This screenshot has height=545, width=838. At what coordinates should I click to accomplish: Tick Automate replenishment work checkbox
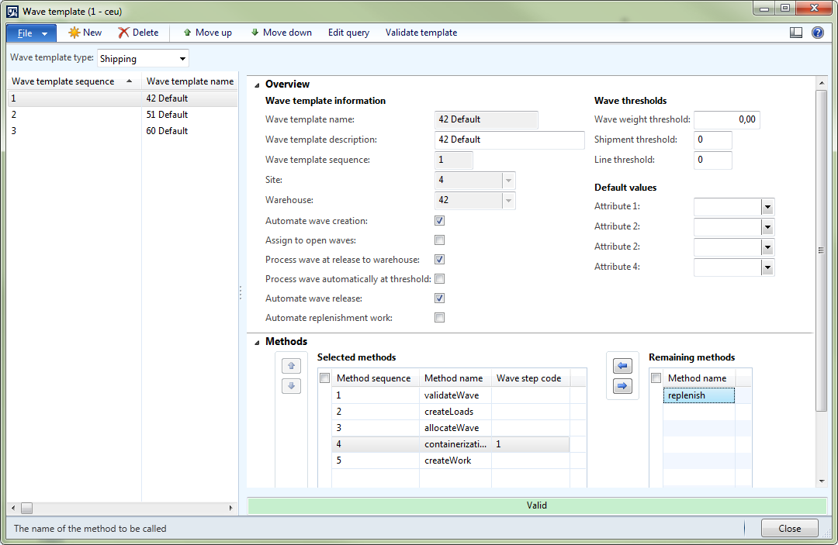(x=439, y=318)
